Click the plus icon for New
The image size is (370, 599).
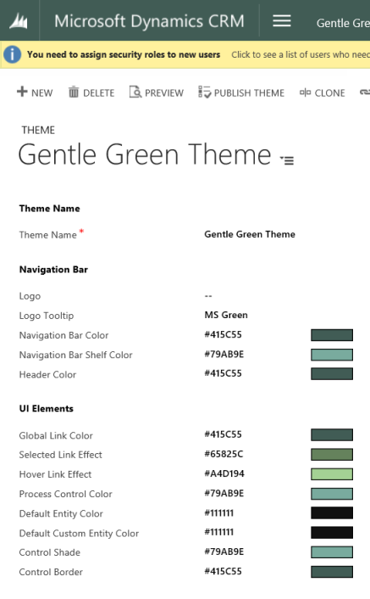[22, 92]
